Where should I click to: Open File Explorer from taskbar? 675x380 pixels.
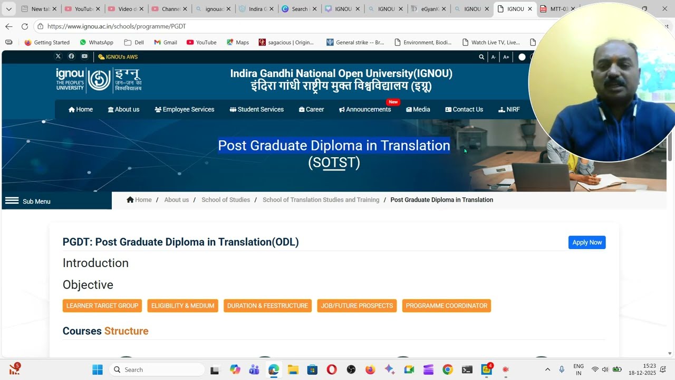(x=293, y=369)
